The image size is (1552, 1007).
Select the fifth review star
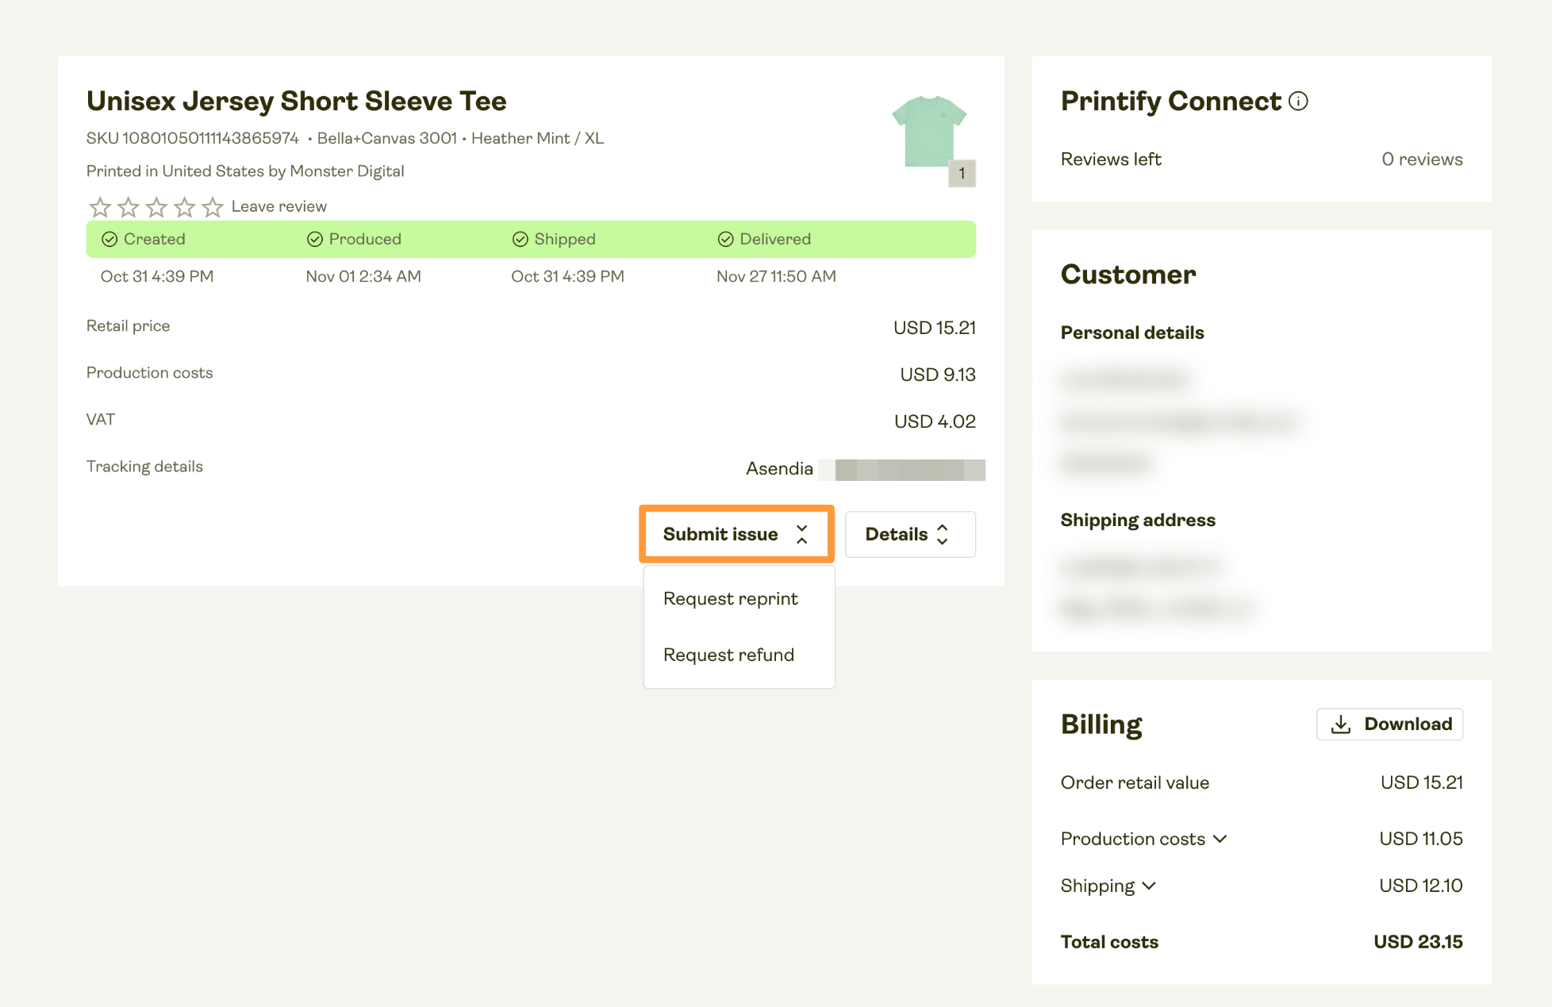tap(212, 206)
